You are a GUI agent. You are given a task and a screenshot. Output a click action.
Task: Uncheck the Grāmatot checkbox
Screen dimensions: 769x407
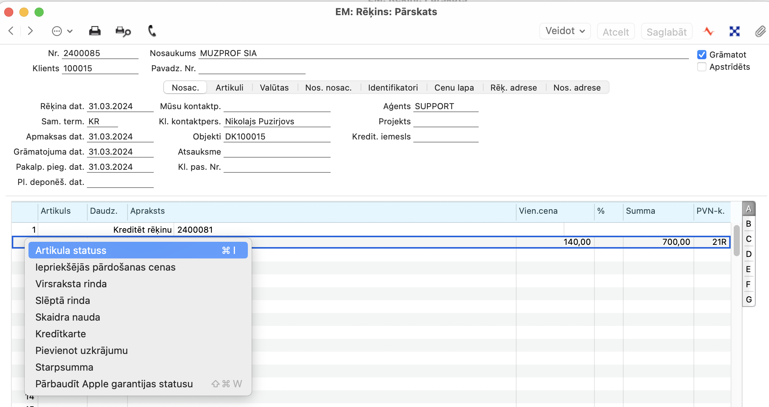tap(702, 55)
